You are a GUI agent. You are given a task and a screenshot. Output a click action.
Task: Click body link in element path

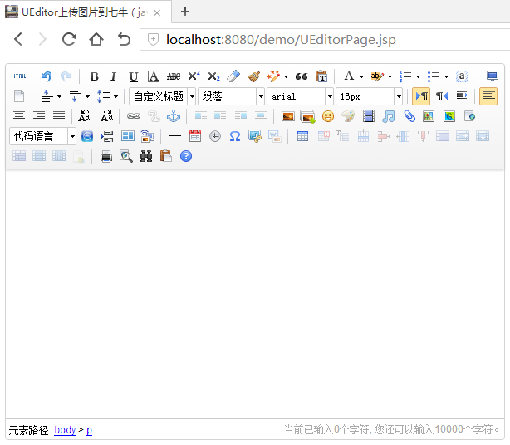coord(65,430)
